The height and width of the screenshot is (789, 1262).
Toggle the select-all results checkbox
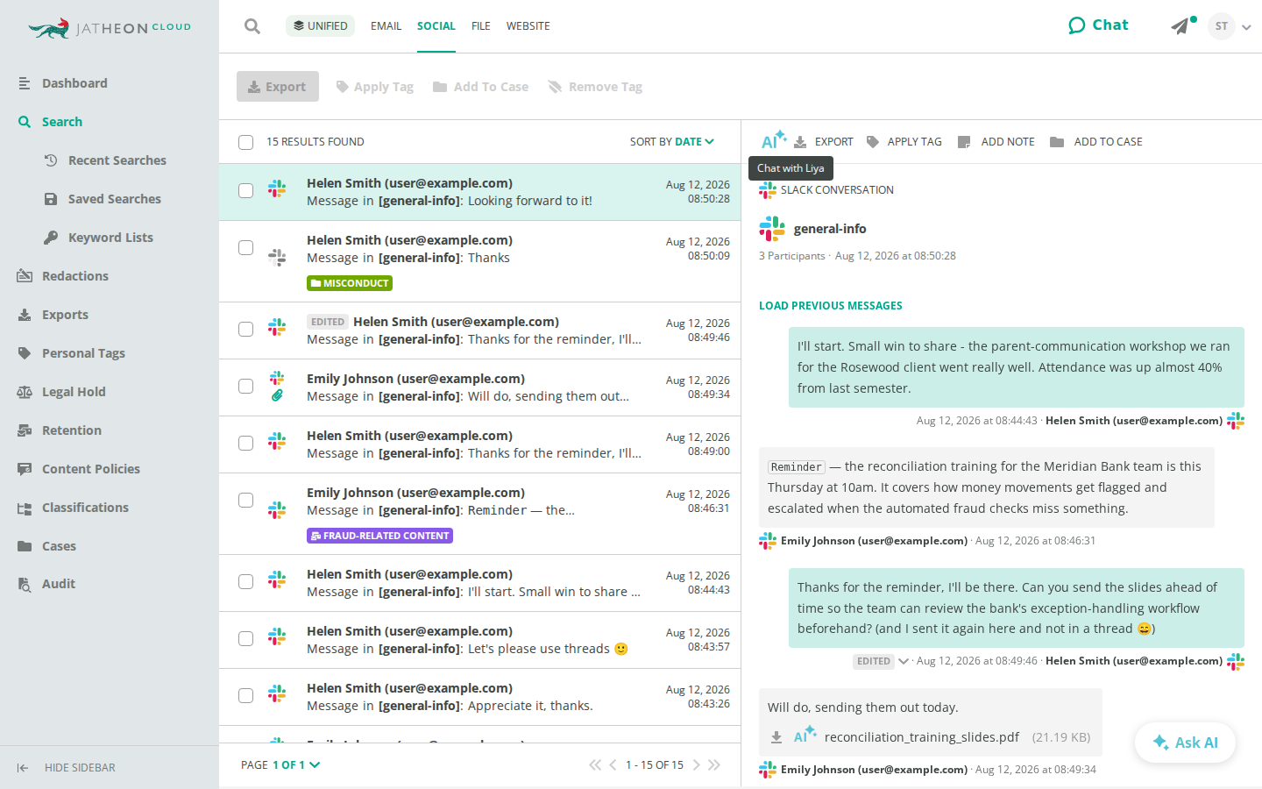(x=246, y=142)
